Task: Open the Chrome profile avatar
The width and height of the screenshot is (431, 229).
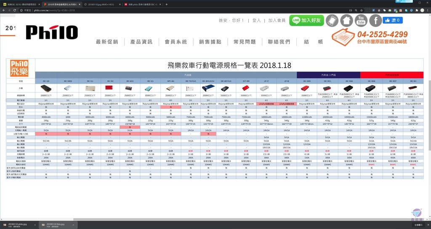Action: (x=422, y=10)
